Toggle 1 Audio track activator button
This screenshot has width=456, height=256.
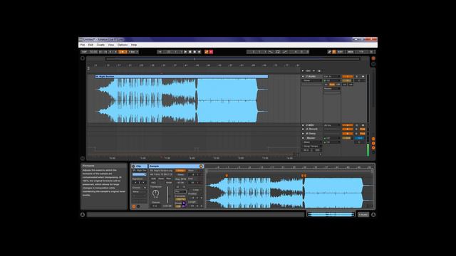click(x=348, y=76)
